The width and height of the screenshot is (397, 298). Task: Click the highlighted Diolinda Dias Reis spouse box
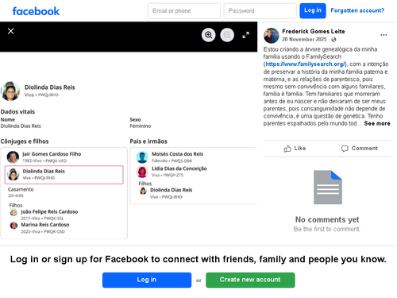click(x=64, y=175)
